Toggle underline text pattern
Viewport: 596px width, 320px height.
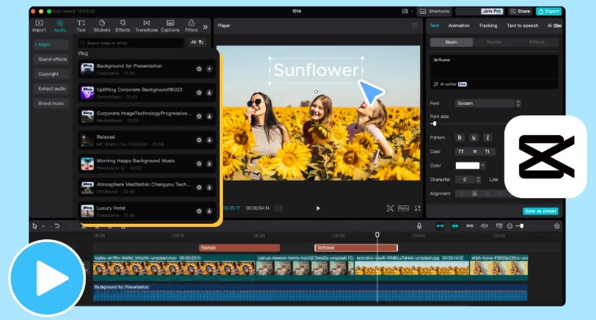pos(474,137)
